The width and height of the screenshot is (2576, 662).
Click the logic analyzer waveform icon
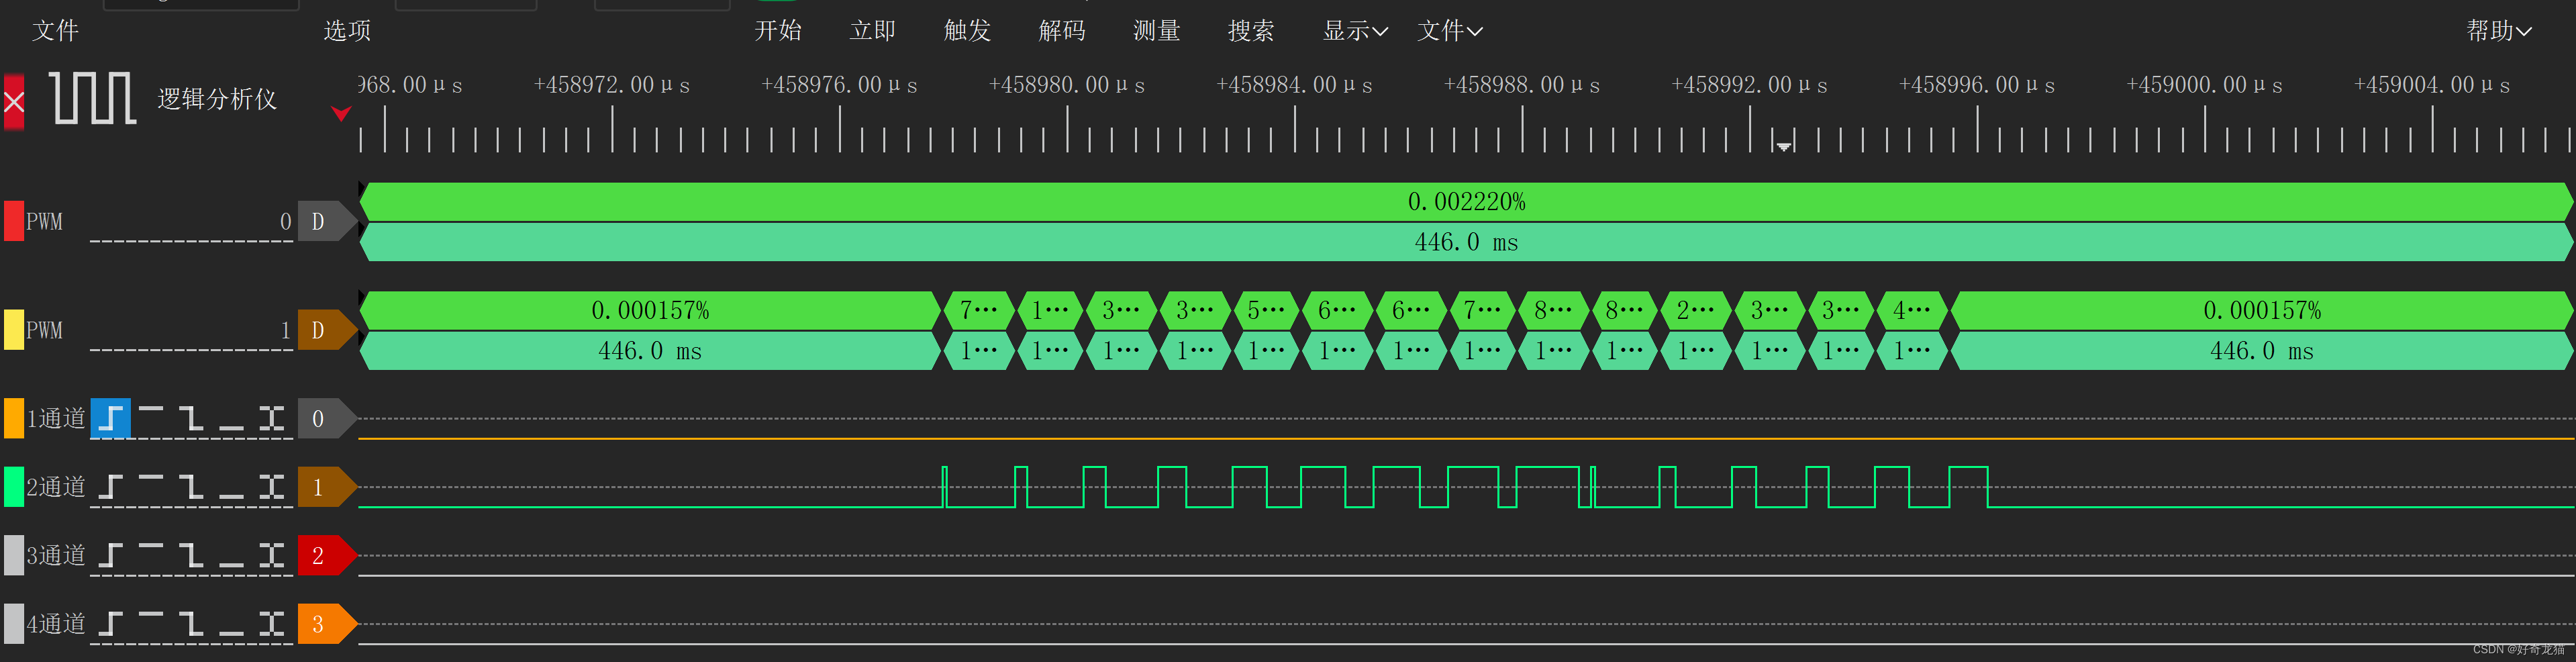[x=91, y=98]
